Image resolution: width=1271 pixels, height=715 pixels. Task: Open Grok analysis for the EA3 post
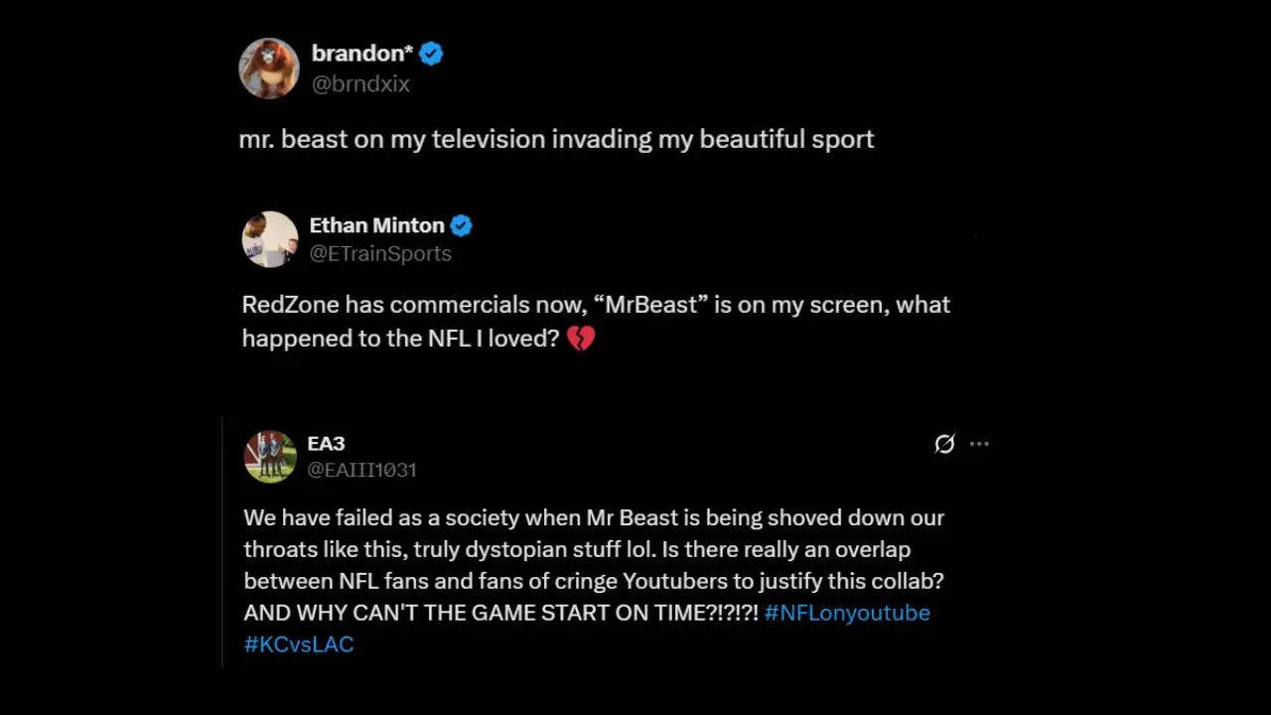[x=943, y=444]
